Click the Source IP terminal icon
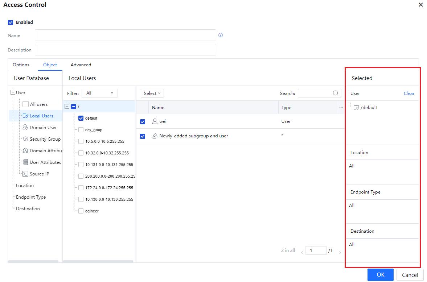The height and width of the screenshot is (282, 427). pyautogui.click(x=25, y=174)
